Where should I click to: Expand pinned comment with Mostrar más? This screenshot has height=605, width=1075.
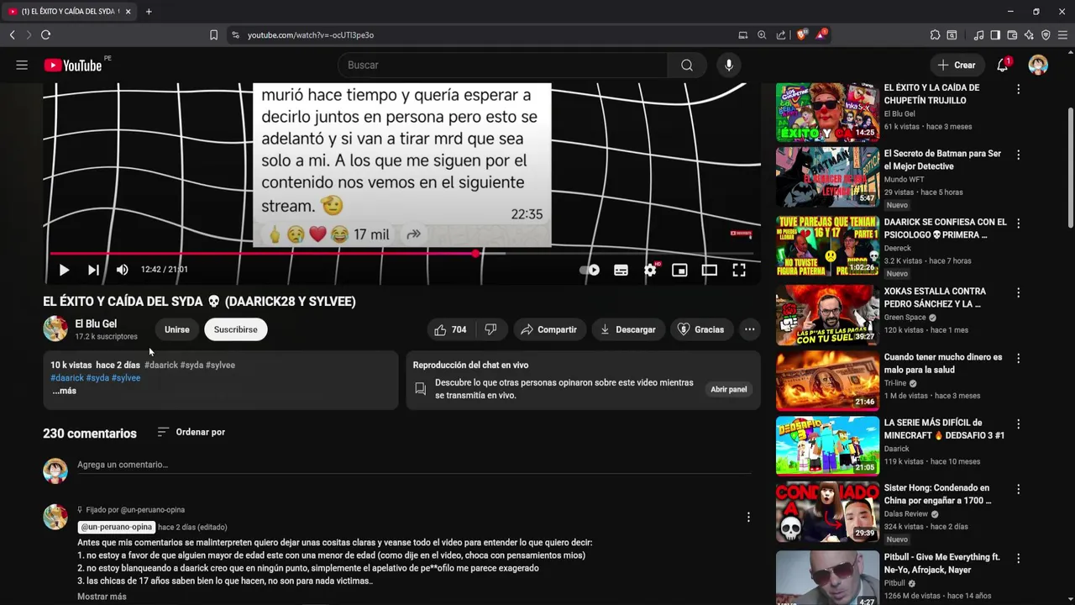click(x=102, y=597)
